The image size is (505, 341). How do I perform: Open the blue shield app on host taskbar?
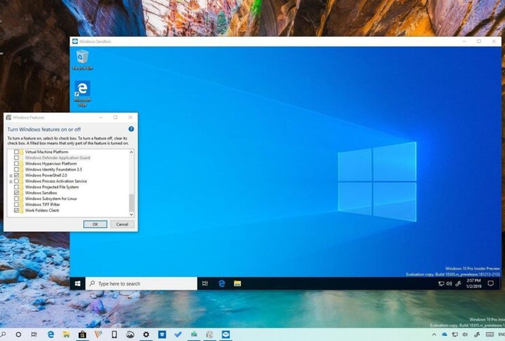click(162, 335)
